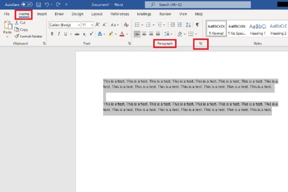The height and width of the screenshot is (192, 288).
Task: Toggle the AutoSave switch
Action: [x=27, y=4]
